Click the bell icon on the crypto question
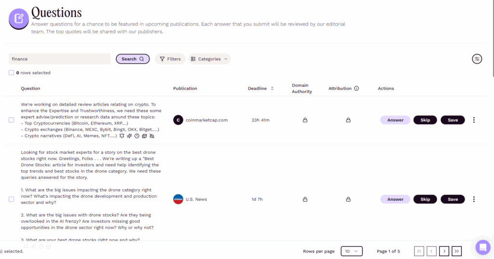Image resolution: width=494 pixels, height=259 pixels. tap(122, 136)
